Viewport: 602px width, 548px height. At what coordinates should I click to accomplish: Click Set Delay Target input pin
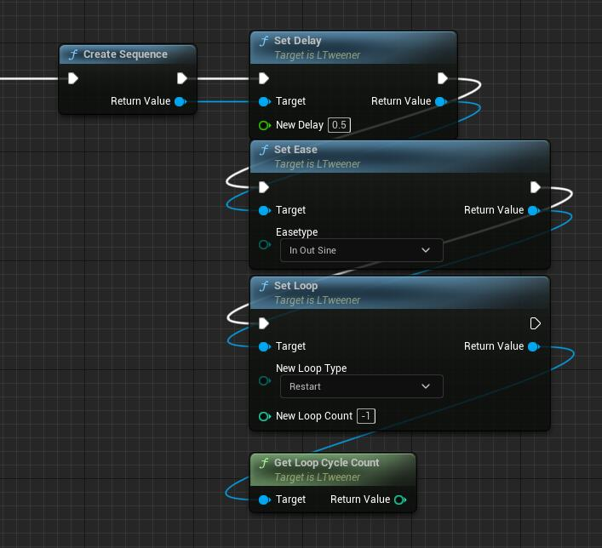point(264,101)
